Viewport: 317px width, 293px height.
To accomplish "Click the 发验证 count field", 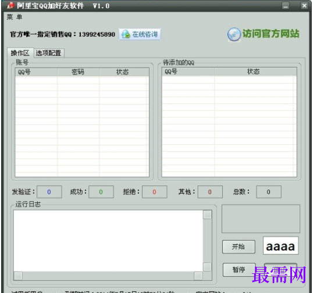I will click(x=49, y=192).
